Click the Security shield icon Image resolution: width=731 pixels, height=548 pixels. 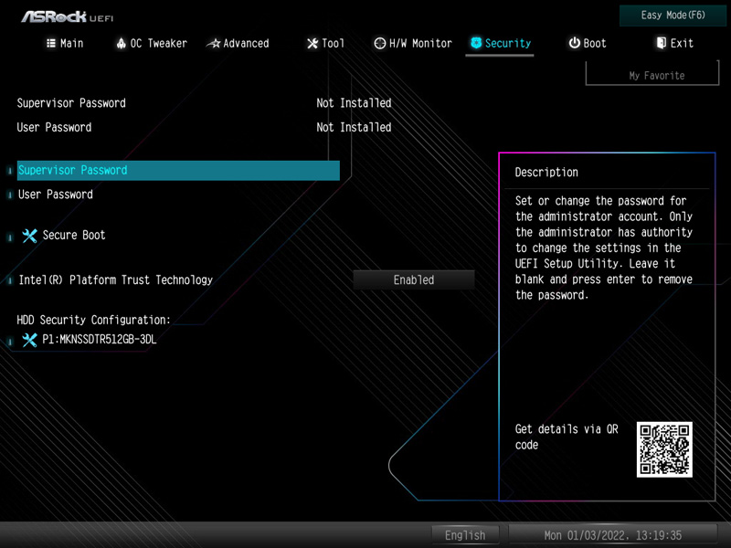click(x=476, y=43)
